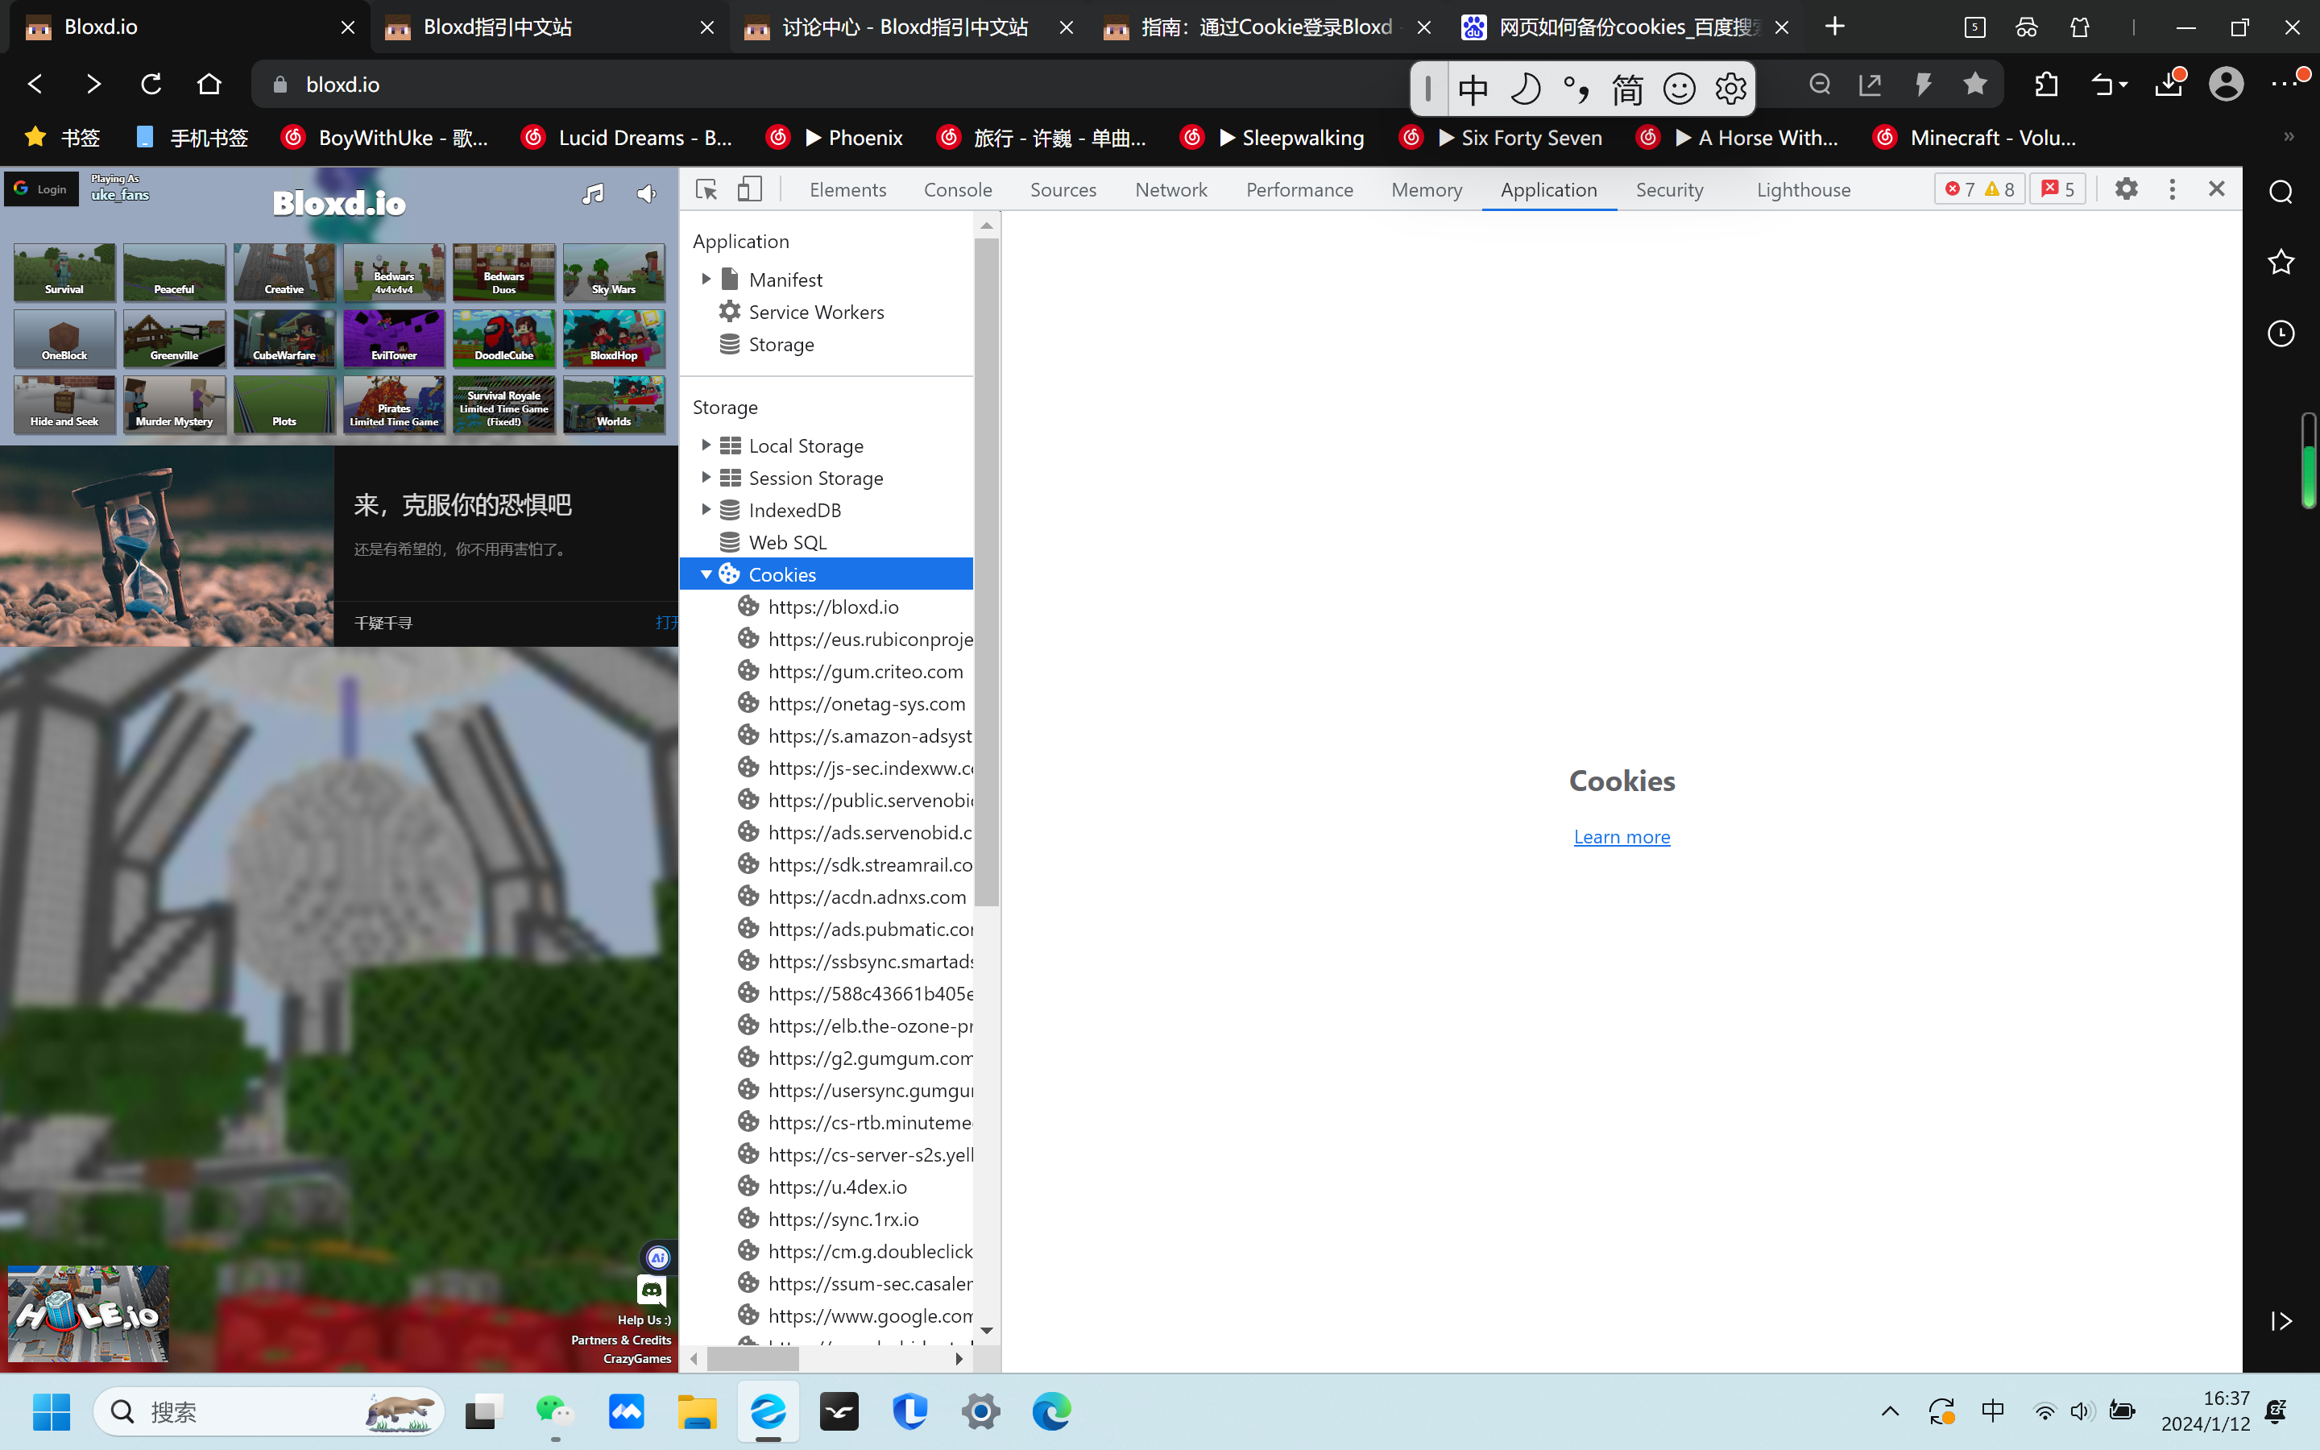This screenshot has width=2320, height=1450.
Task: Switch to the Console tab
Action: pos(957,190)
